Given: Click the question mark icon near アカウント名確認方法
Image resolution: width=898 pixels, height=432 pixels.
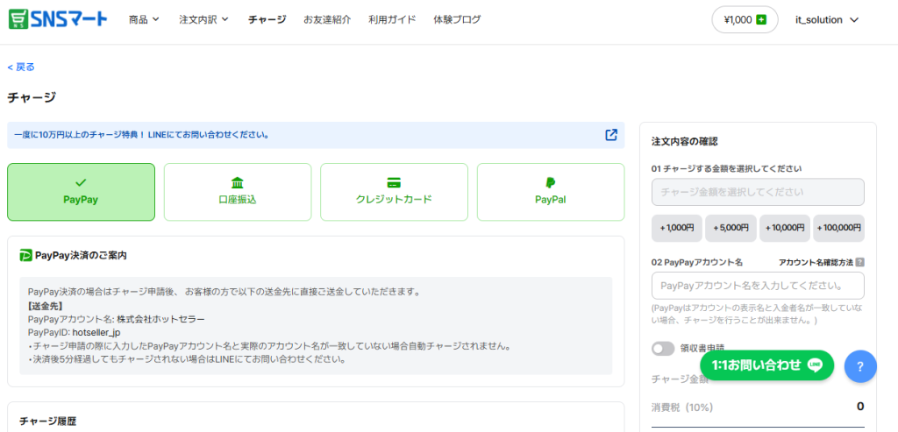Looking at the screenshot, I should (859, 262).
